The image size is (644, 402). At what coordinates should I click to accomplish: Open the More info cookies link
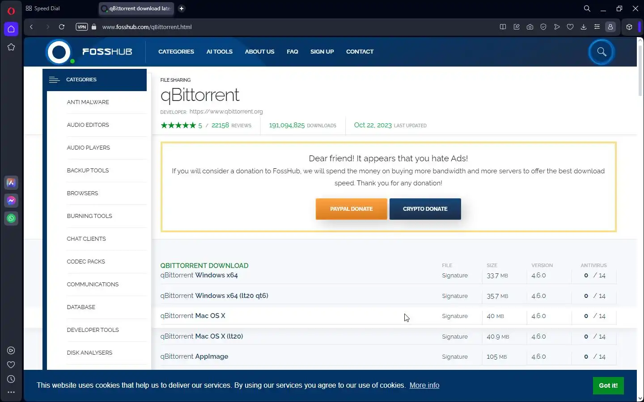(424, 385)
